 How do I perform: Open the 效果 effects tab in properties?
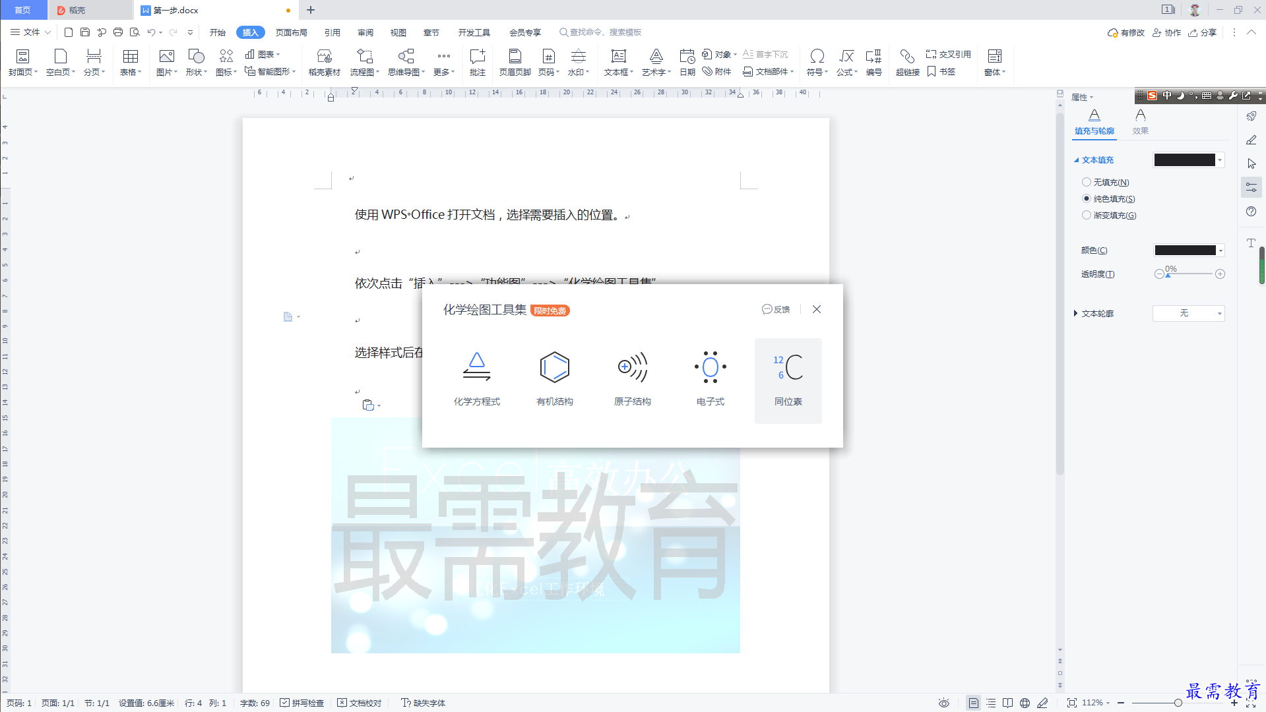(1141, 122)
